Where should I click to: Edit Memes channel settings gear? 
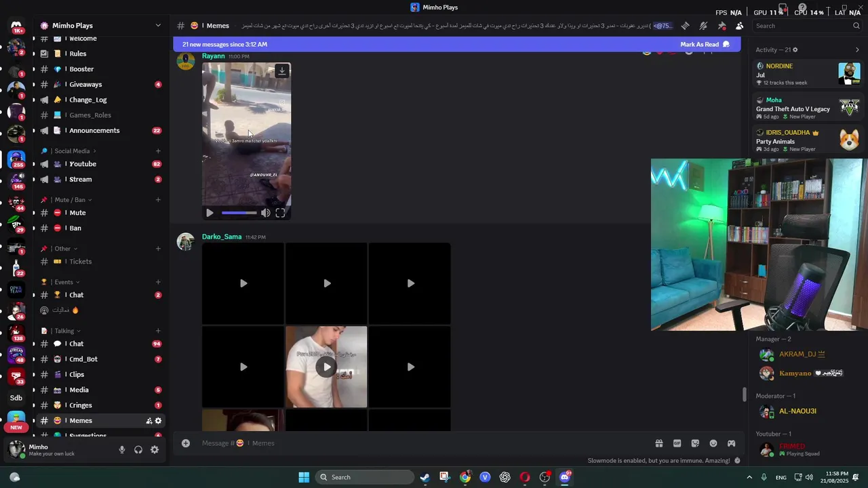[x=159, y=421]
